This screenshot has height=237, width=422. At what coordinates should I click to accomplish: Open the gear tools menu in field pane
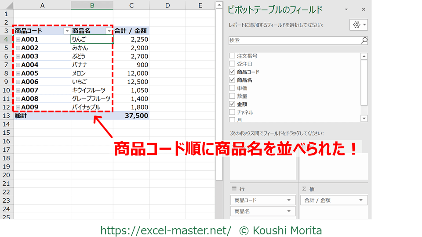[x=358, y=25]
